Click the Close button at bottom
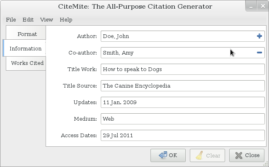 (247, 155)
